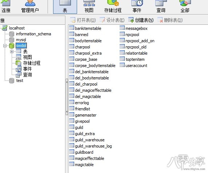The image size is (208, 173).
Task: Click the del_magiceffecttable table icon
Action: 72,90
